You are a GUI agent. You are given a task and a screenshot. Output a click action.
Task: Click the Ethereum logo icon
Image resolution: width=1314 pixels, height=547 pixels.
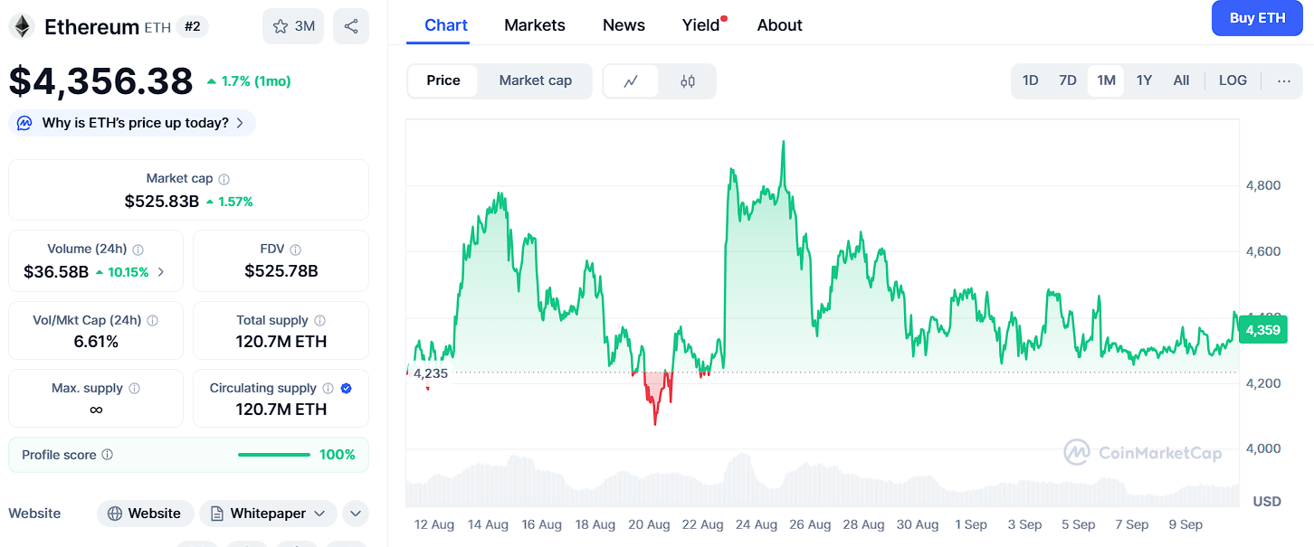tap(22, 26)
